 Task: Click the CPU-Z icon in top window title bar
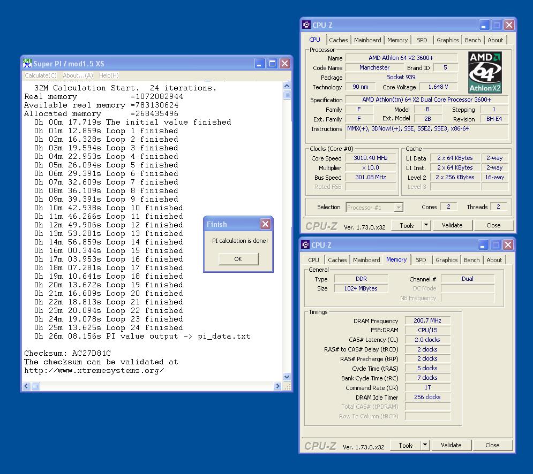(x=306, y=25)
